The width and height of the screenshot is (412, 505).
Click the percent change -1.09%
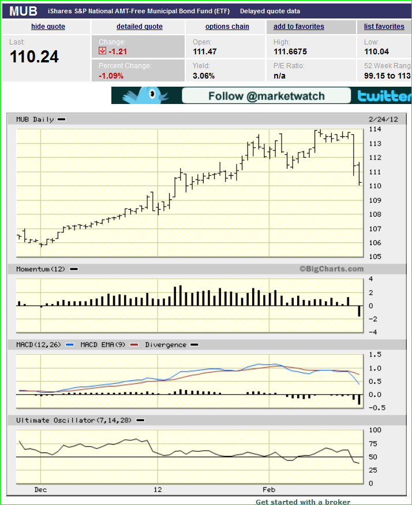click(x=111, y=76)
